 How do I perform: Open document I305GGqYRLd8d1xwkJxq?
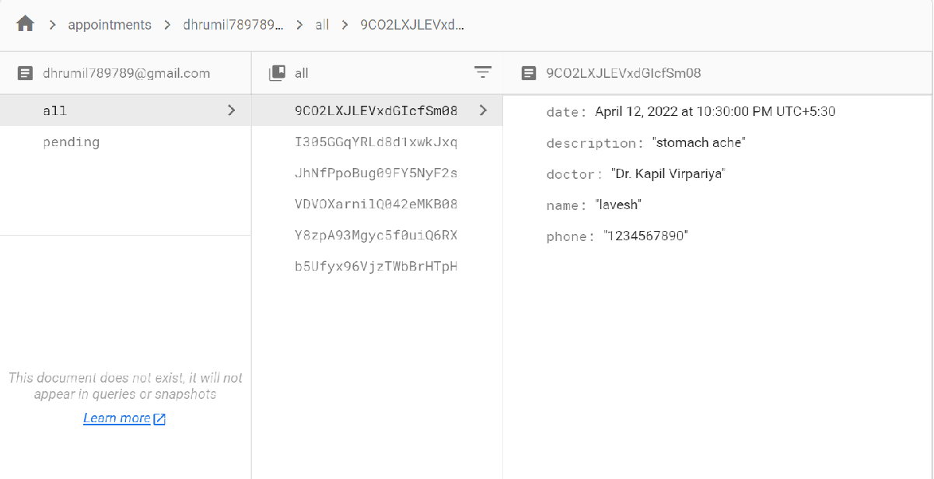[x=376, y=142]
